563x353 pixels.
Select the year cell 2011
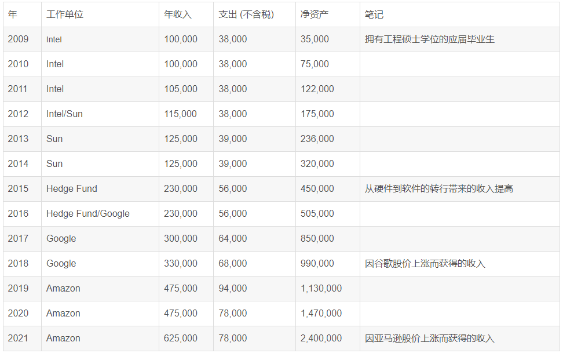click(x=17, y=89)
